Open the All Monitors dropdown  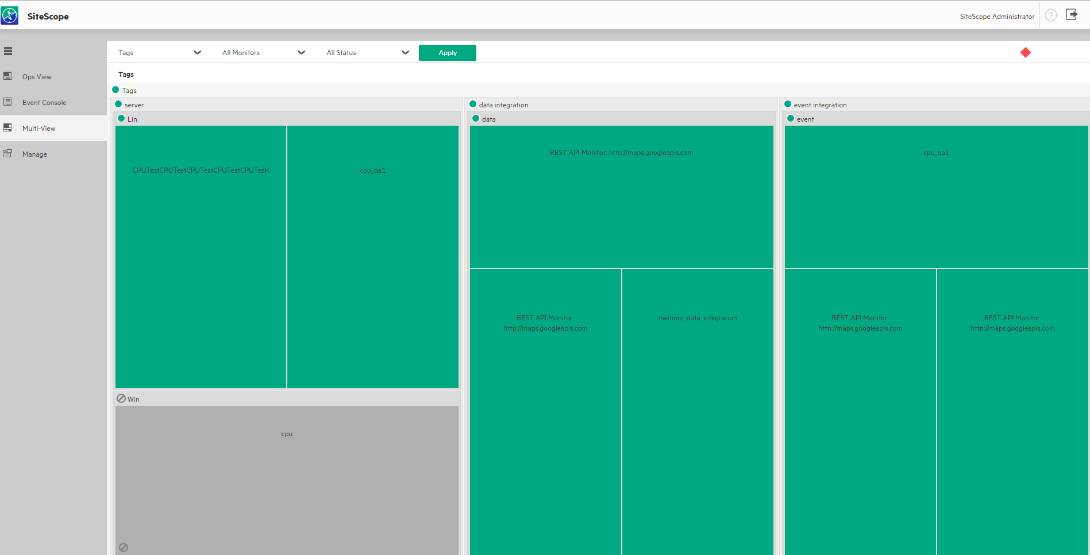pyautogui.click(x=263, y=52)
